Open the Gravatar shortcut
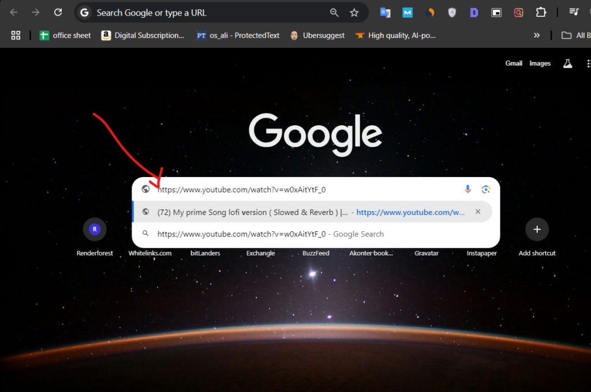Screen dimensions: 591x392 tap(427, 253)
